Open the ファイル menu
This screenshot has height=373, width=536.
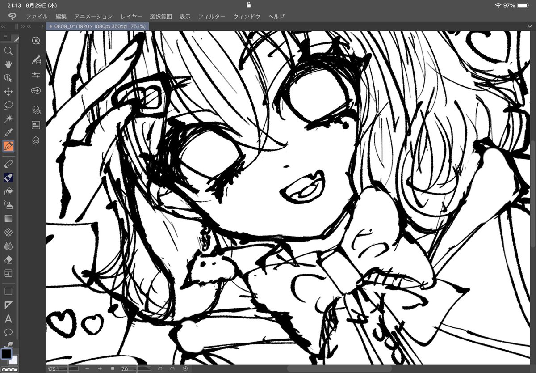point(37,17)
